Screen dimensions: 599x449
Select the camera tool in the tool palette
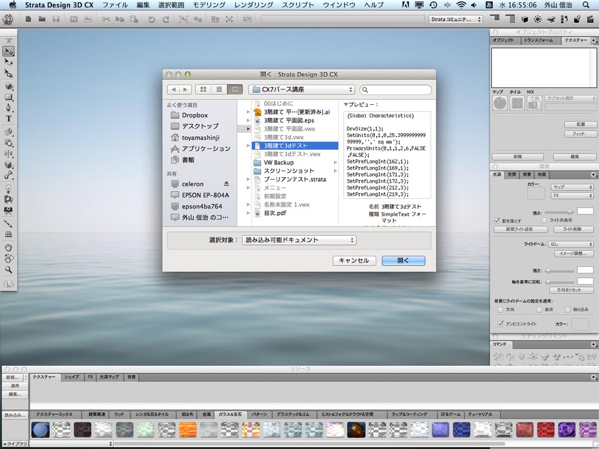coord(8,210)
